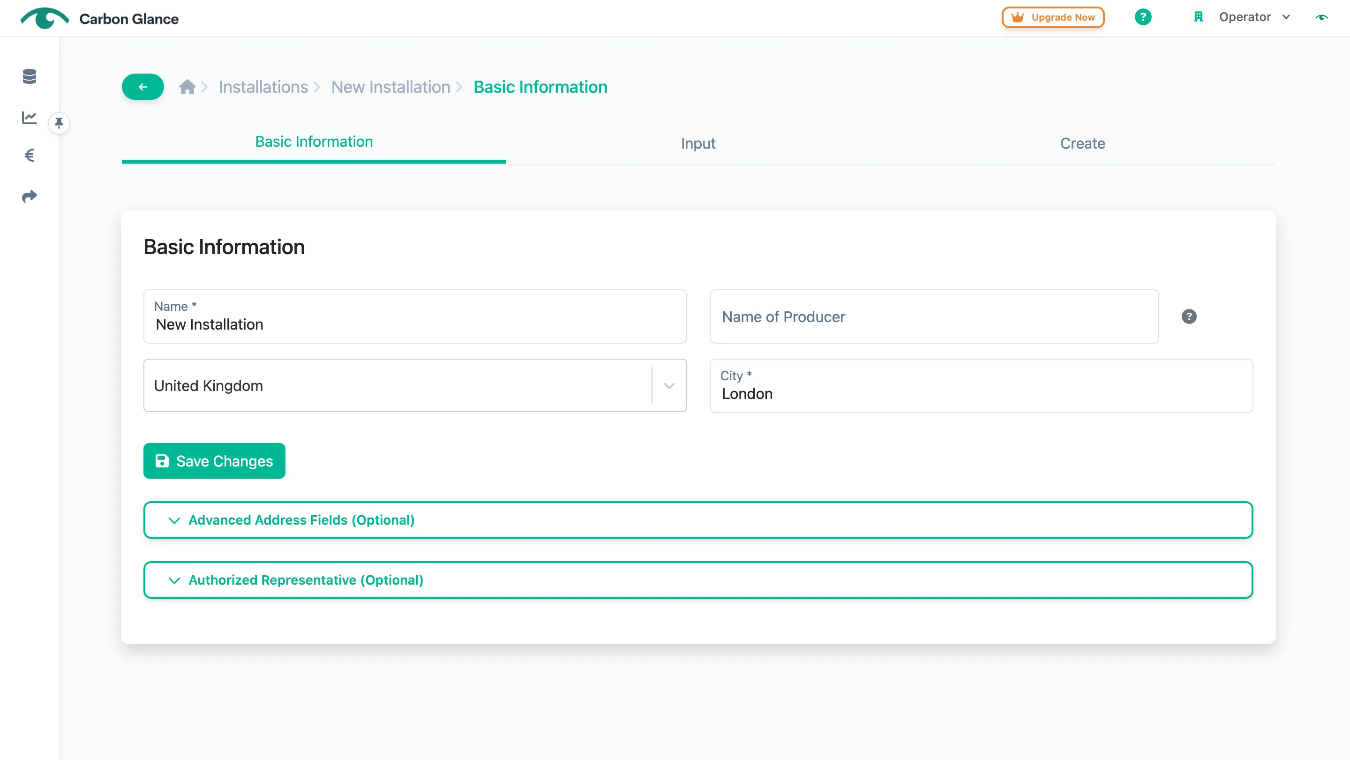Switch to the Input tab
The height and width of the screenshot is (760, 1350).
pos(698,143)
